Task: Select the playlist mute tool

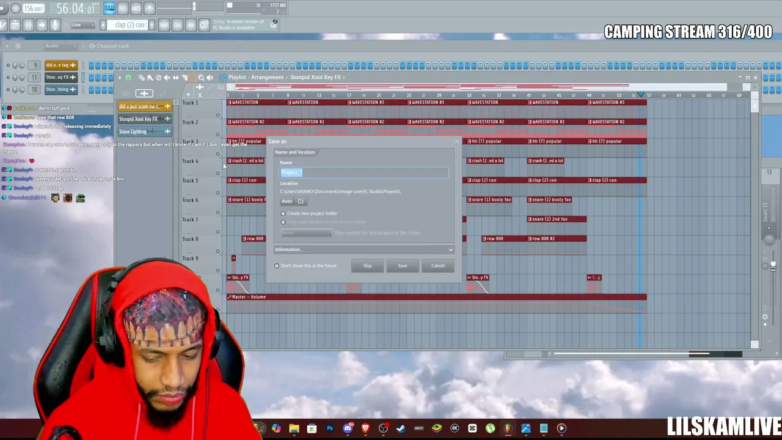Action: coord(167,78)
